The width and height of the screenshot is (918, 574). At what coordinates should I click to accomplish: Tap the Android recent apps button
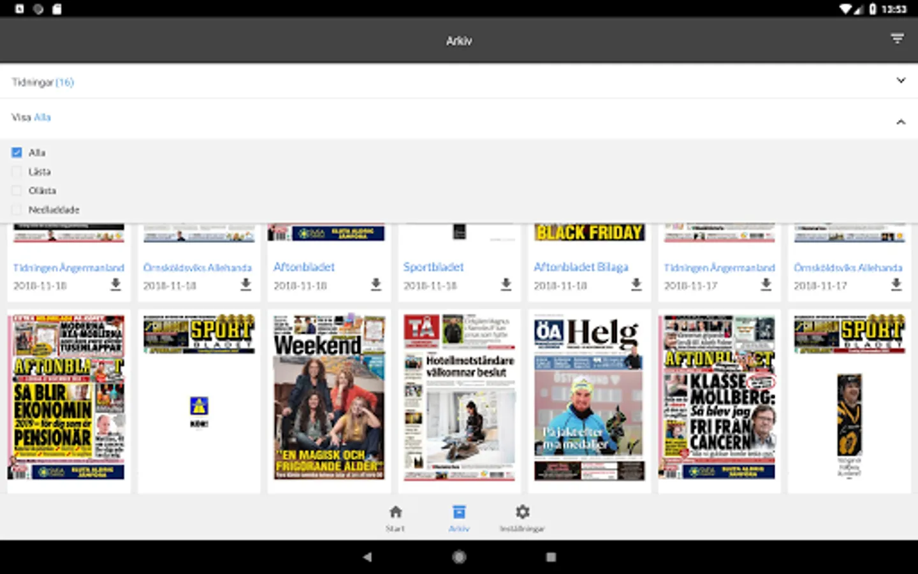[551, 557]
